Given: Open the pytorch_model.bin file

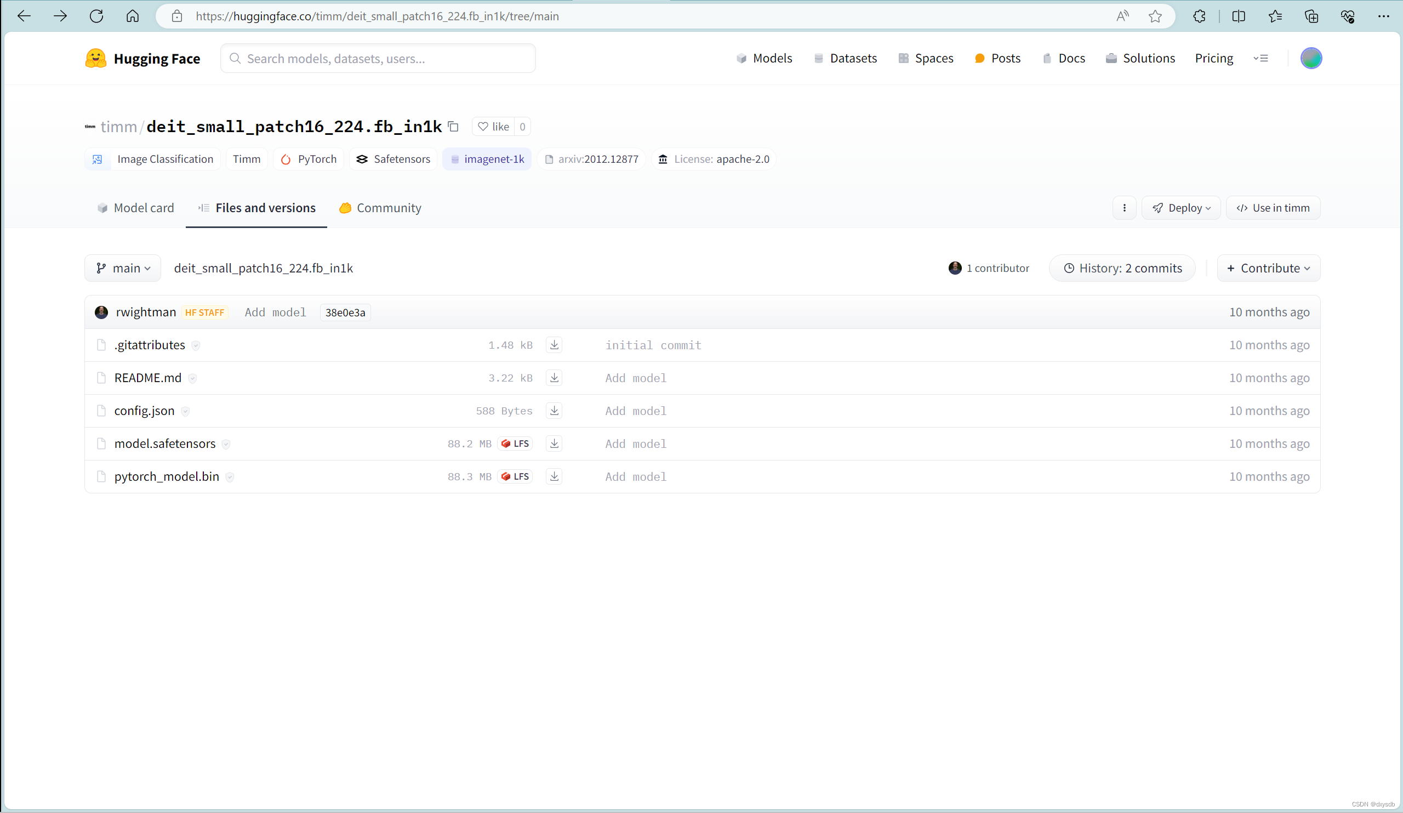Looking at the screenshot, I should click(x=167, y=476).
